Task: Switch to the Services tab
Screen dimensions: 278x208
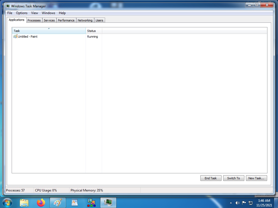Action: (x=49, y=20)
